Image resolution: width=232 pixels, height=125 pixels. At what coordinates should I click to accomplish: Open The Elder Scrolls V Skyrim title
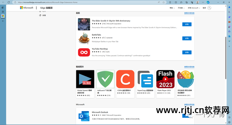pyautogui.click(x=111, y=21)
